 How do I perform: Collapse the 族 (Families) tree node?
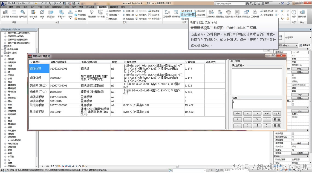(x=2, y=56)
